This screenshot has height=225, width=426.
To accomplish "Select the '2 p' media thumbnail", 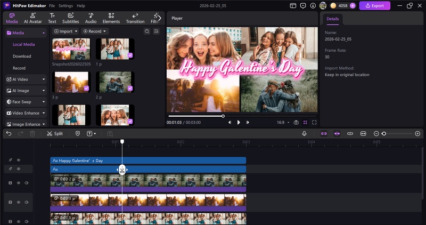I will (x=115, y=82).
